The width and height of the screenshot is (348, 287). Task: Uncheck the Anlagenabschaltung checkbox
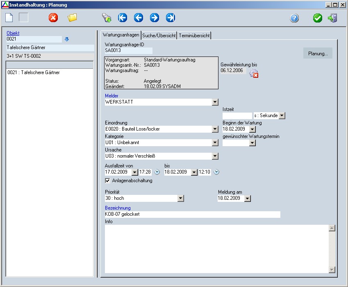(108, 181)
